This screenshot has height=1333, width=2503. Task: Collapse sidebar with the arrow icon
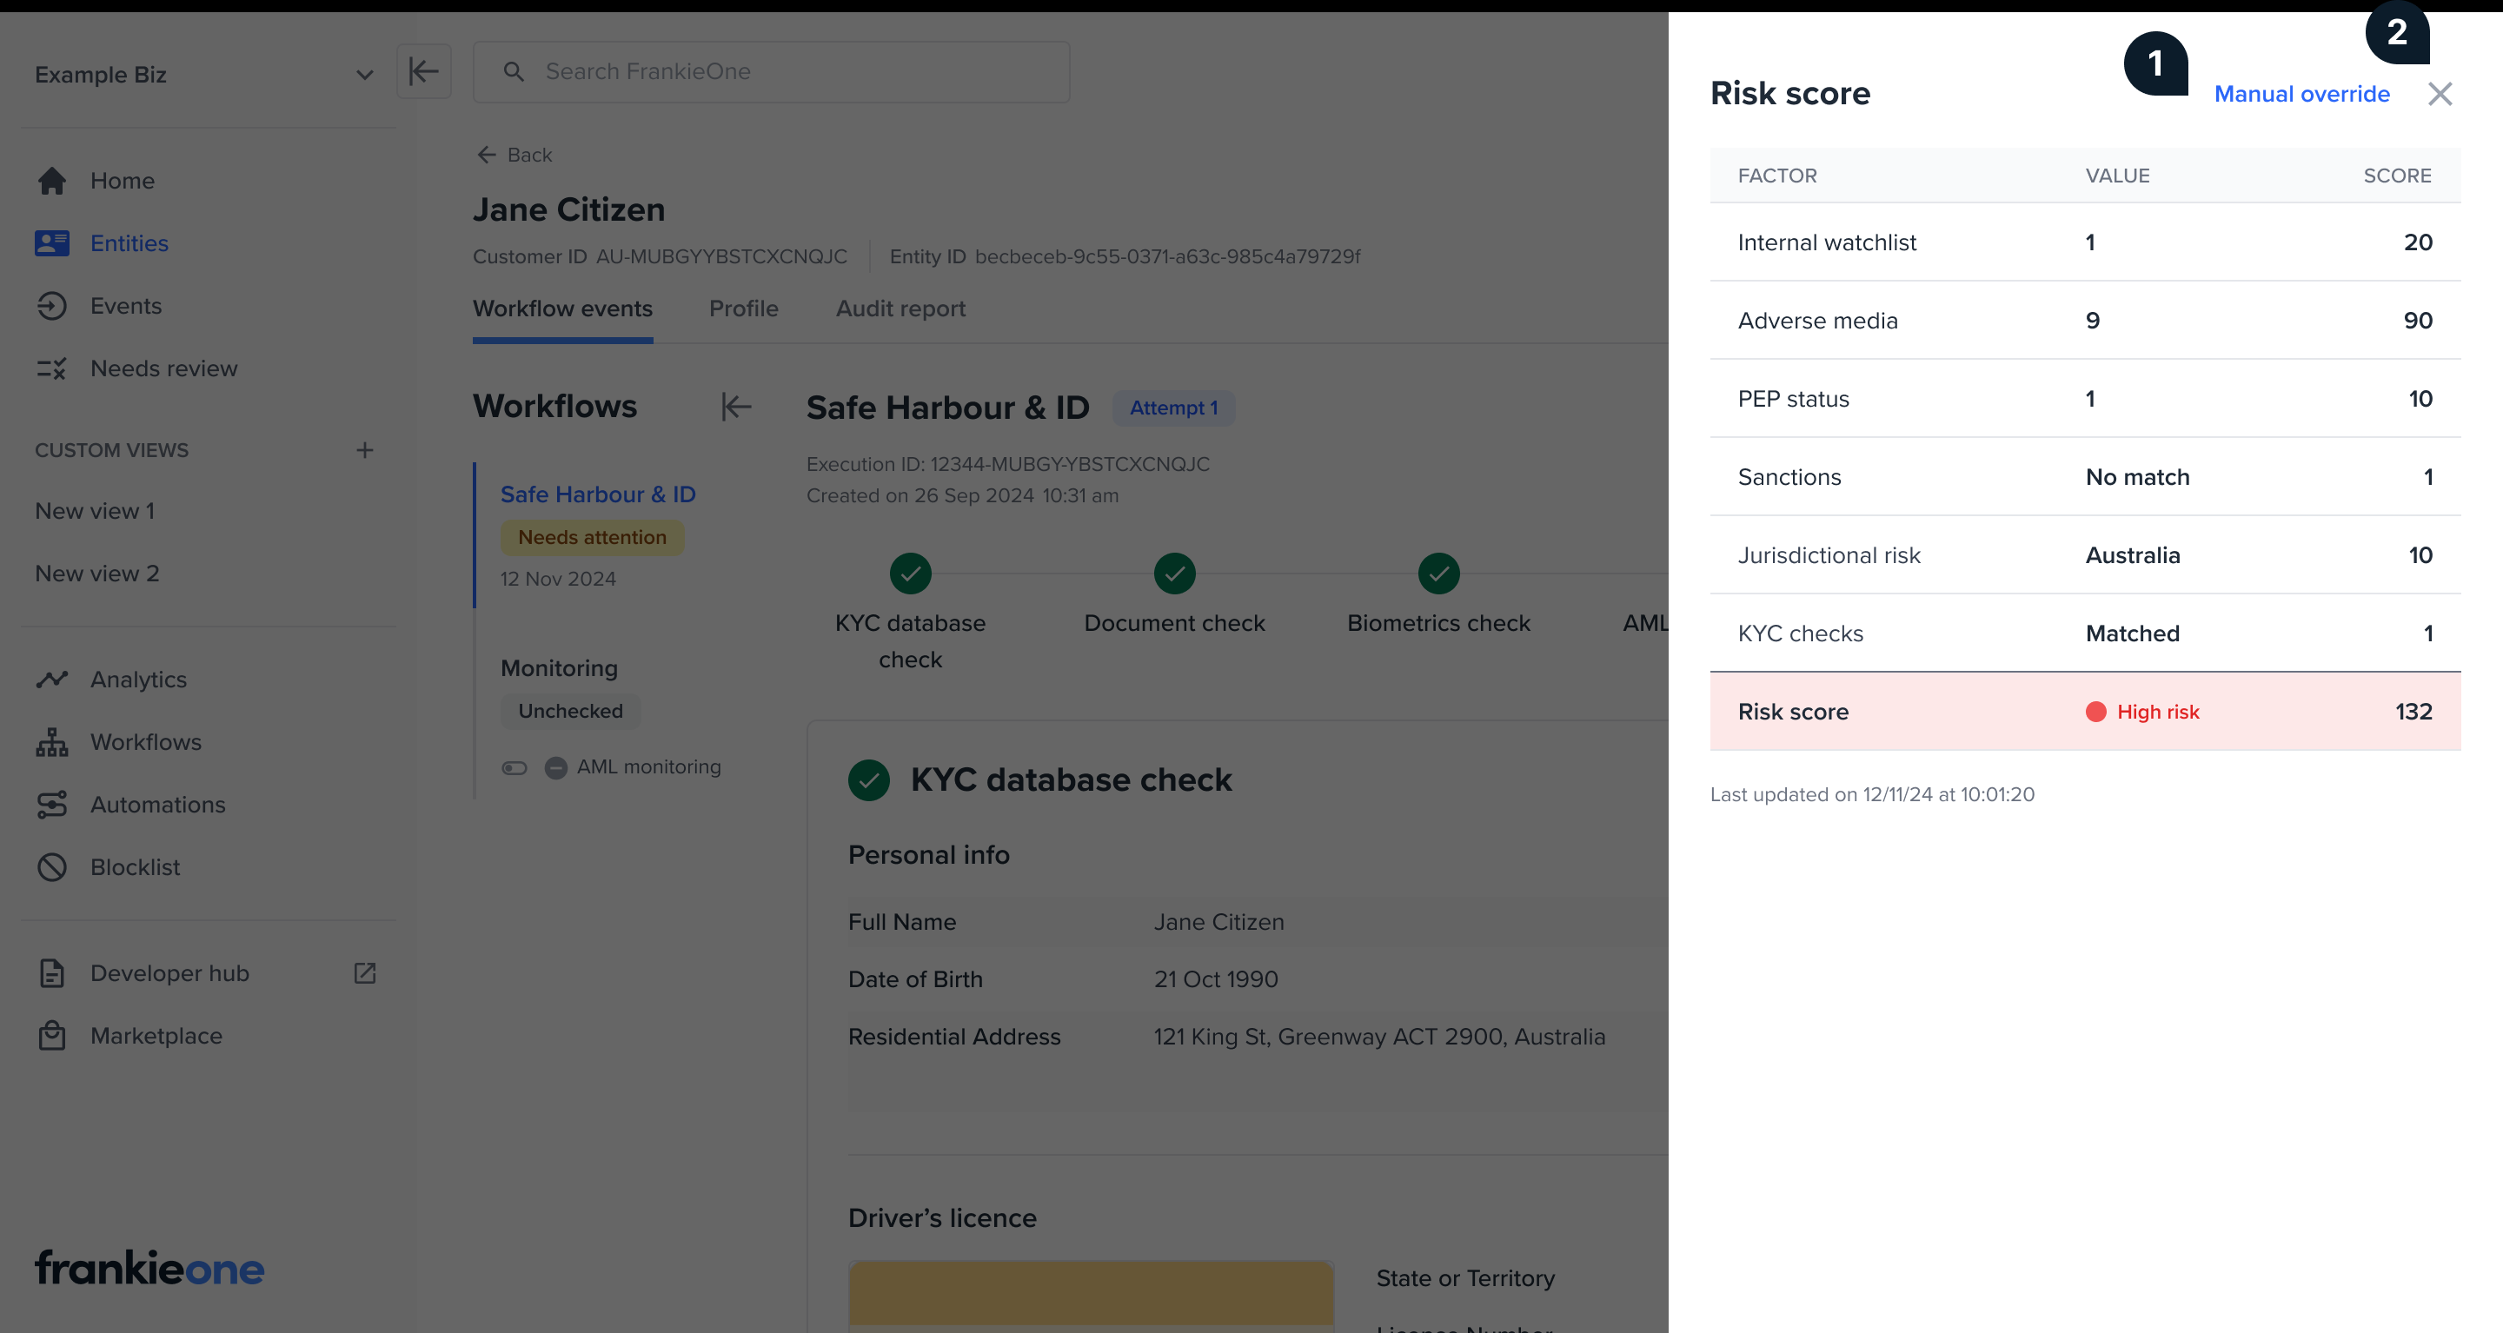(x=423, y=71)
